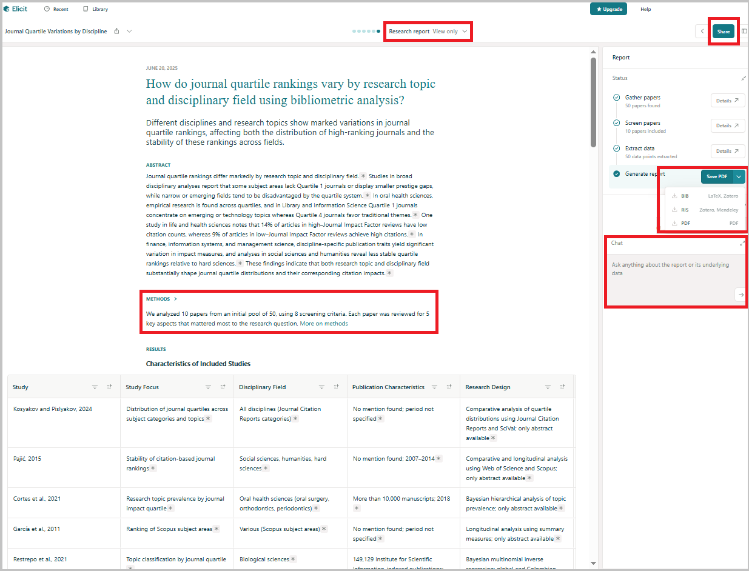Select the 'Cortes et al., 2021' study cell
The width and height of the screenshot is (749, 571).
(x=64, y=503)
